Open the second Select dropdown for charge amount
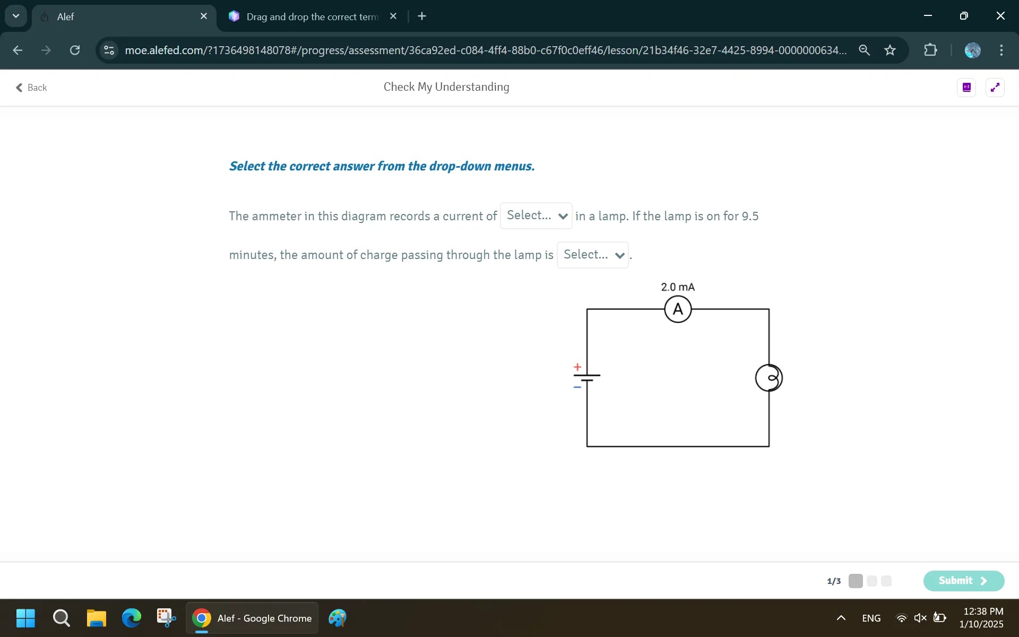Image resolution: width=1019 pixels, height=637 pixels. click(x=592, y=255)
